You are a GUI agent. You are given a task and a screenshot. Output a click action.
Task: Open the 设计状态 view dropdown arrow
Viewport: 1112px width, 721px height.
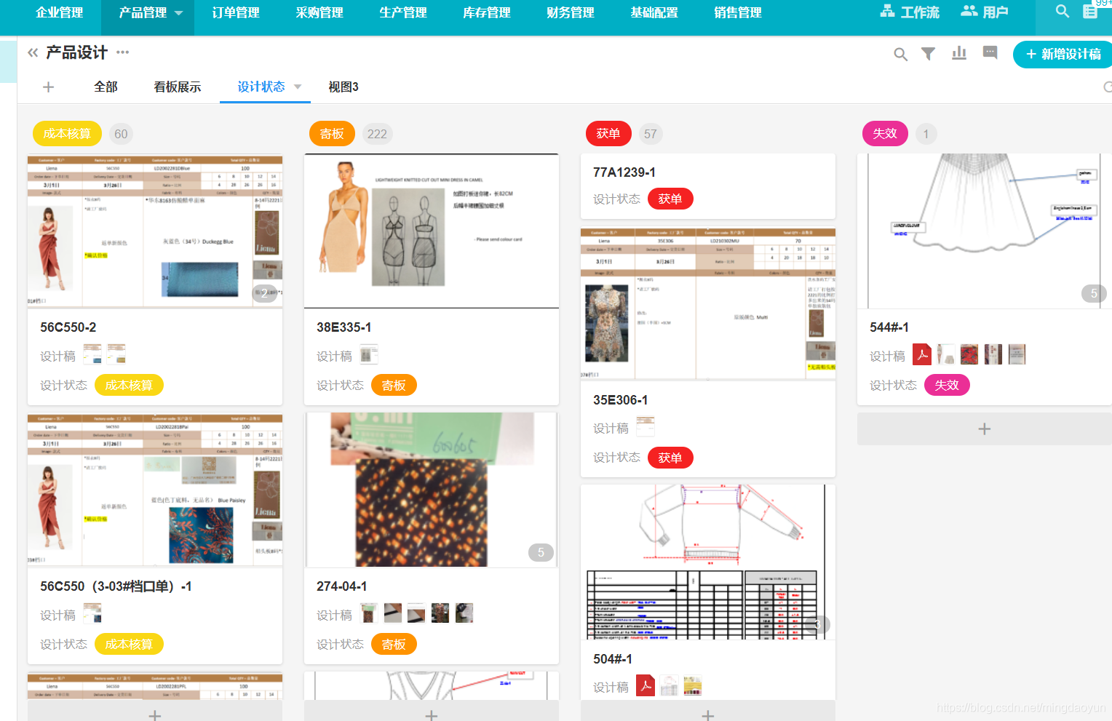[297, 86]
